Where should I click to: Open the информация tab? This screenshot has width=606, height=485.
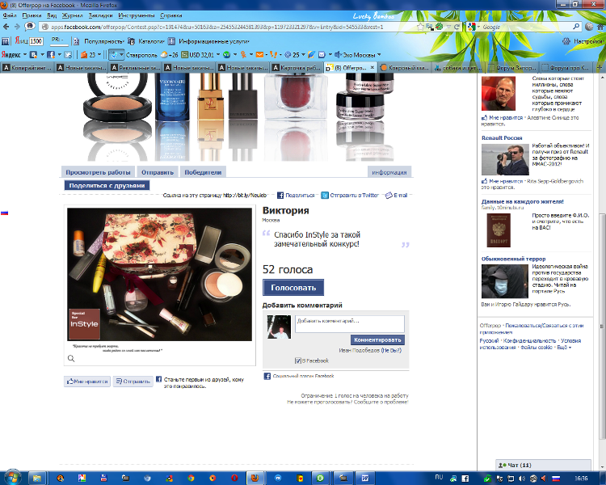point(389,172)
